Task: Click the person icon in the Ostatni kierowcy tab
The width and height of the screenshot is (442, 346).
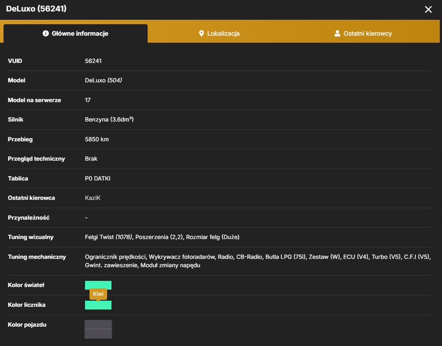Action: click(337, 34)
